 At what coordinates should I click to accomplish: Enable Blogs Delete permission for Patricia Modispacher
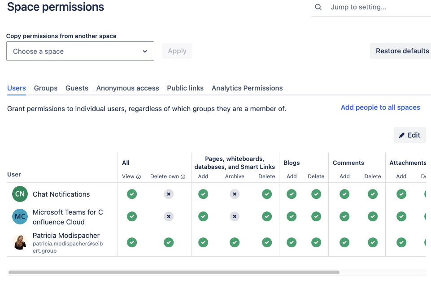pyautogui.click(x=316, y=242)
